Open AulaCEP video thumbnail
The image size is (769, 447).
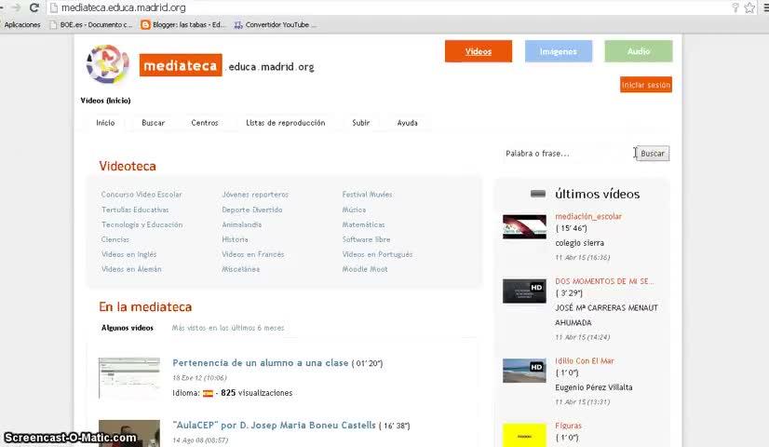129,433
